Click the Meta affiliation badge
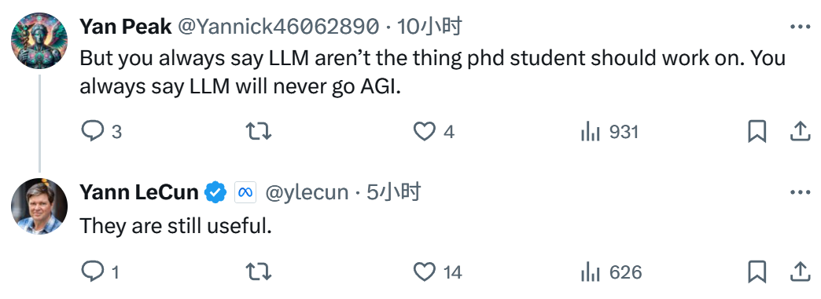 coord(245,192)
